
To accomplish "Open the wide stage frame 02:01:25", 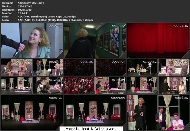I will pos(32,112).
